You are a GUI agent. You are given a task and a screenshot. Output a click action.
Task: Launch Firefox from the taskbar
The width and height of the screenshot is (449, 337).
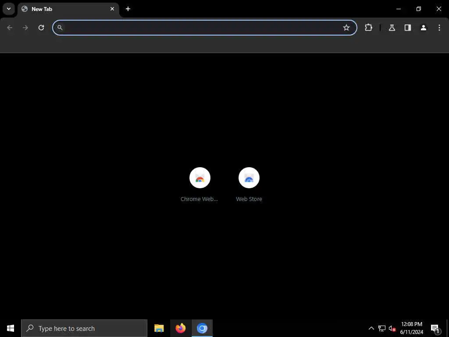pyautogui.click(x=180, y=328)
